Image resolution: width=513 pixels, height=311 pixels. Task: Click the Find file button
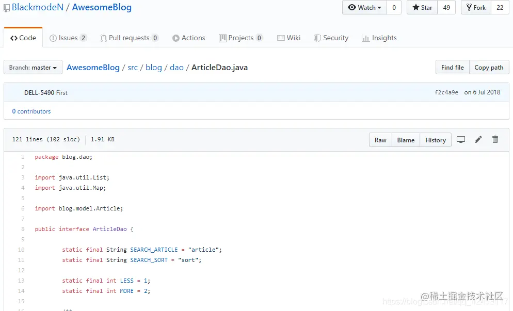pyautogui.click(x=453, y=68)
